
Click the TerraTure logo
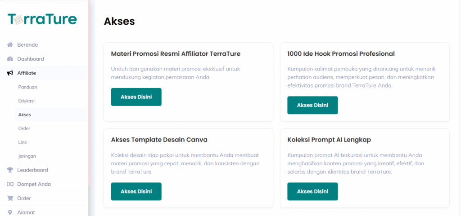42,19
